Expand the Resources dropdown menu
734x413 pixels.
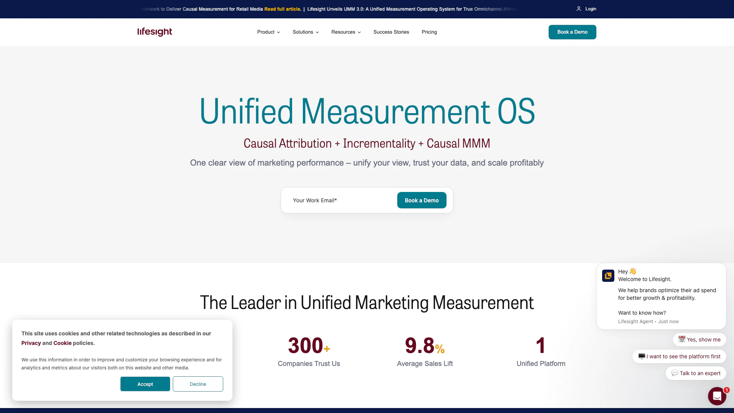point(346,32)
